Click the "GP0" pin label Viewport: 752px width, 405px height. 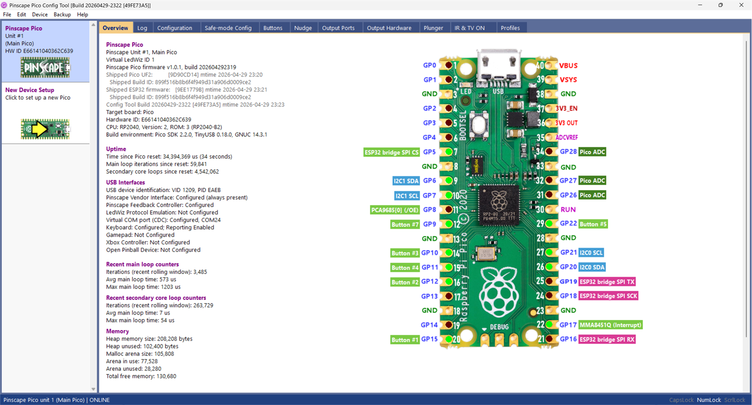pos(430,65)
